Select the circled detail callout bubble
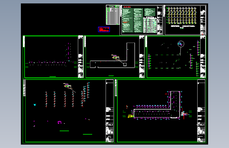 (x=181, y=44)
